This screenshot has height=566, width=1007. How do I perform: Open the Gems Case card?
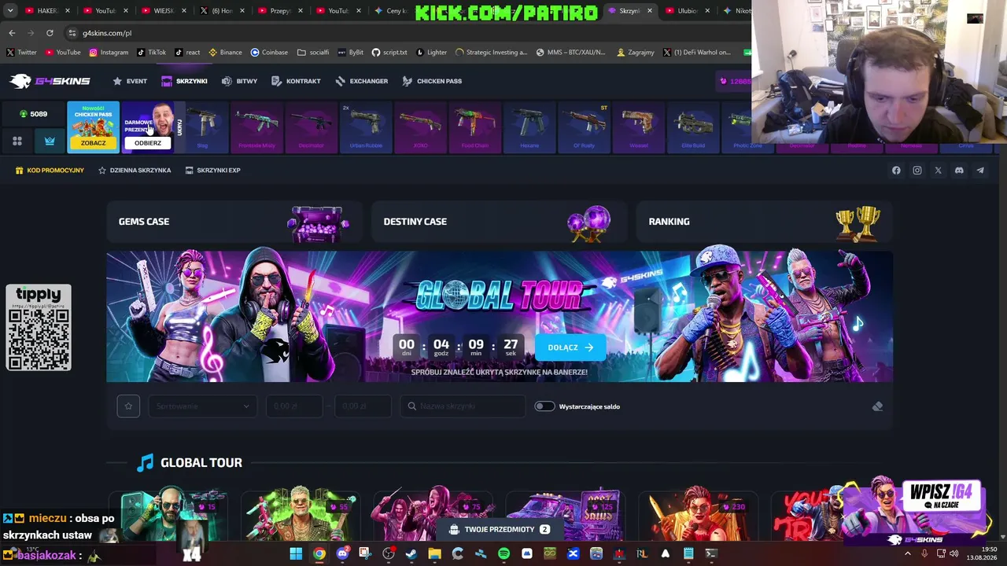point(234,222)
